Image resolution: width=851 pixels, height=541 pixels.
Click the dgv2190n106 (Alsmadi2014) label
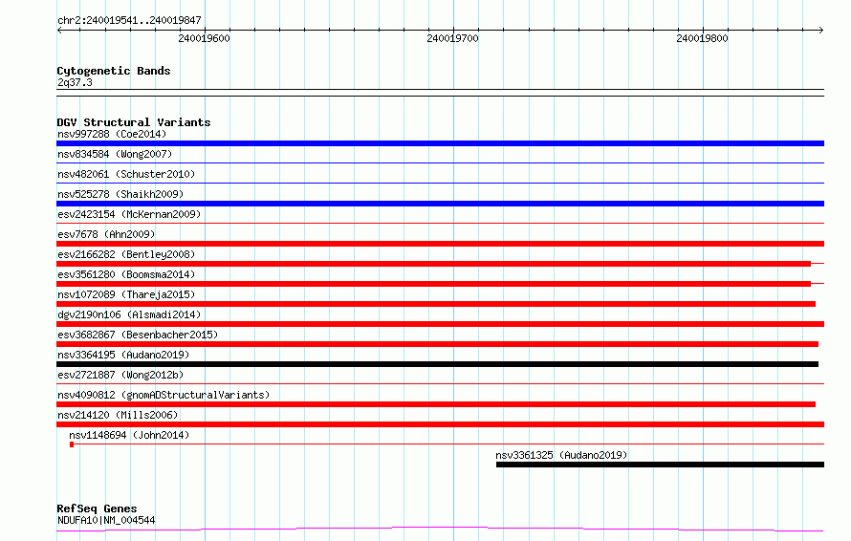[129, 314]
